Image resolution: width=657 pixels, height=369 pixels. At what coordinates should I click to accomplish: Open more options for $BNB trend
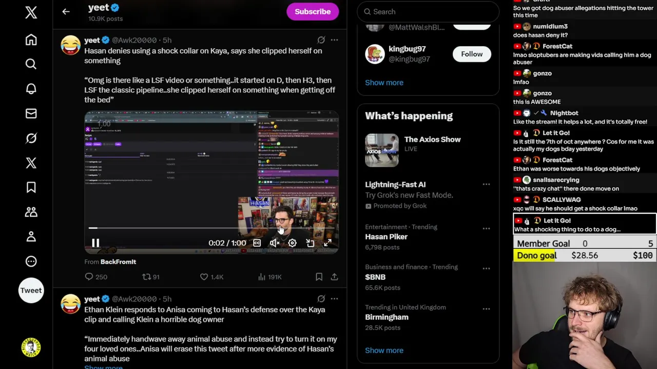coord(486,269)
